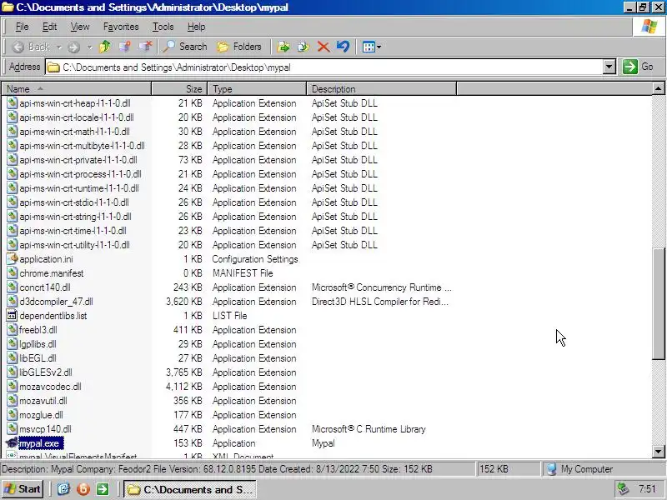The width and height of the screenshot is (667, 500).
Task: Select the chrome.manifest file icon
Action: pyautogui.click(x=13, y=273)
